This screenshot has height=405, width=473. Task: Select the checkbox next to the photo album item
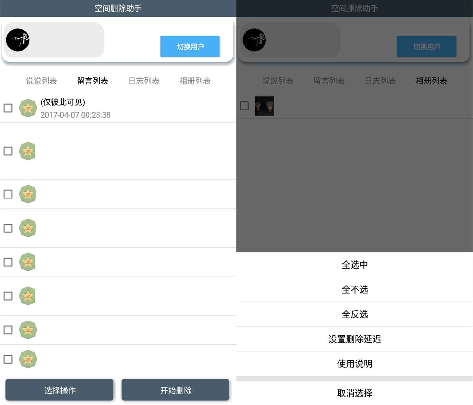245,105
